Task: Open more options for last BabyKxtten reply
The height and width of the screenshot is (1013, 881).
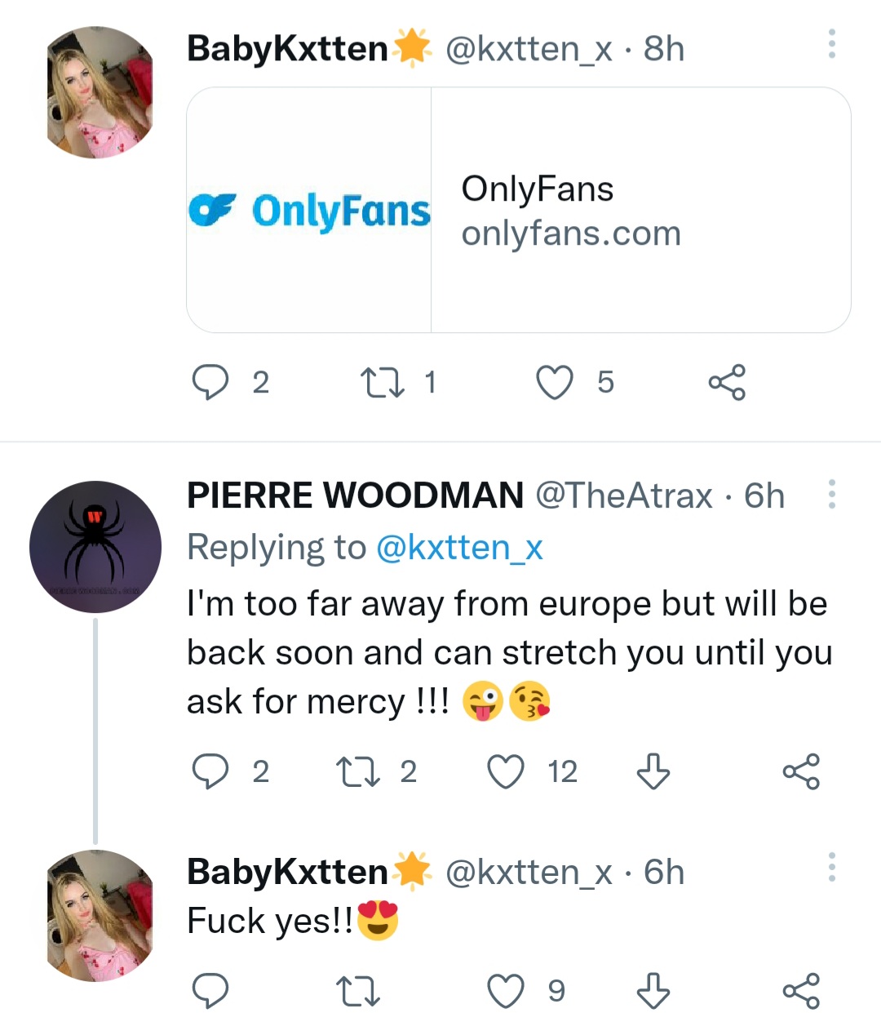Action: [831, 867]
